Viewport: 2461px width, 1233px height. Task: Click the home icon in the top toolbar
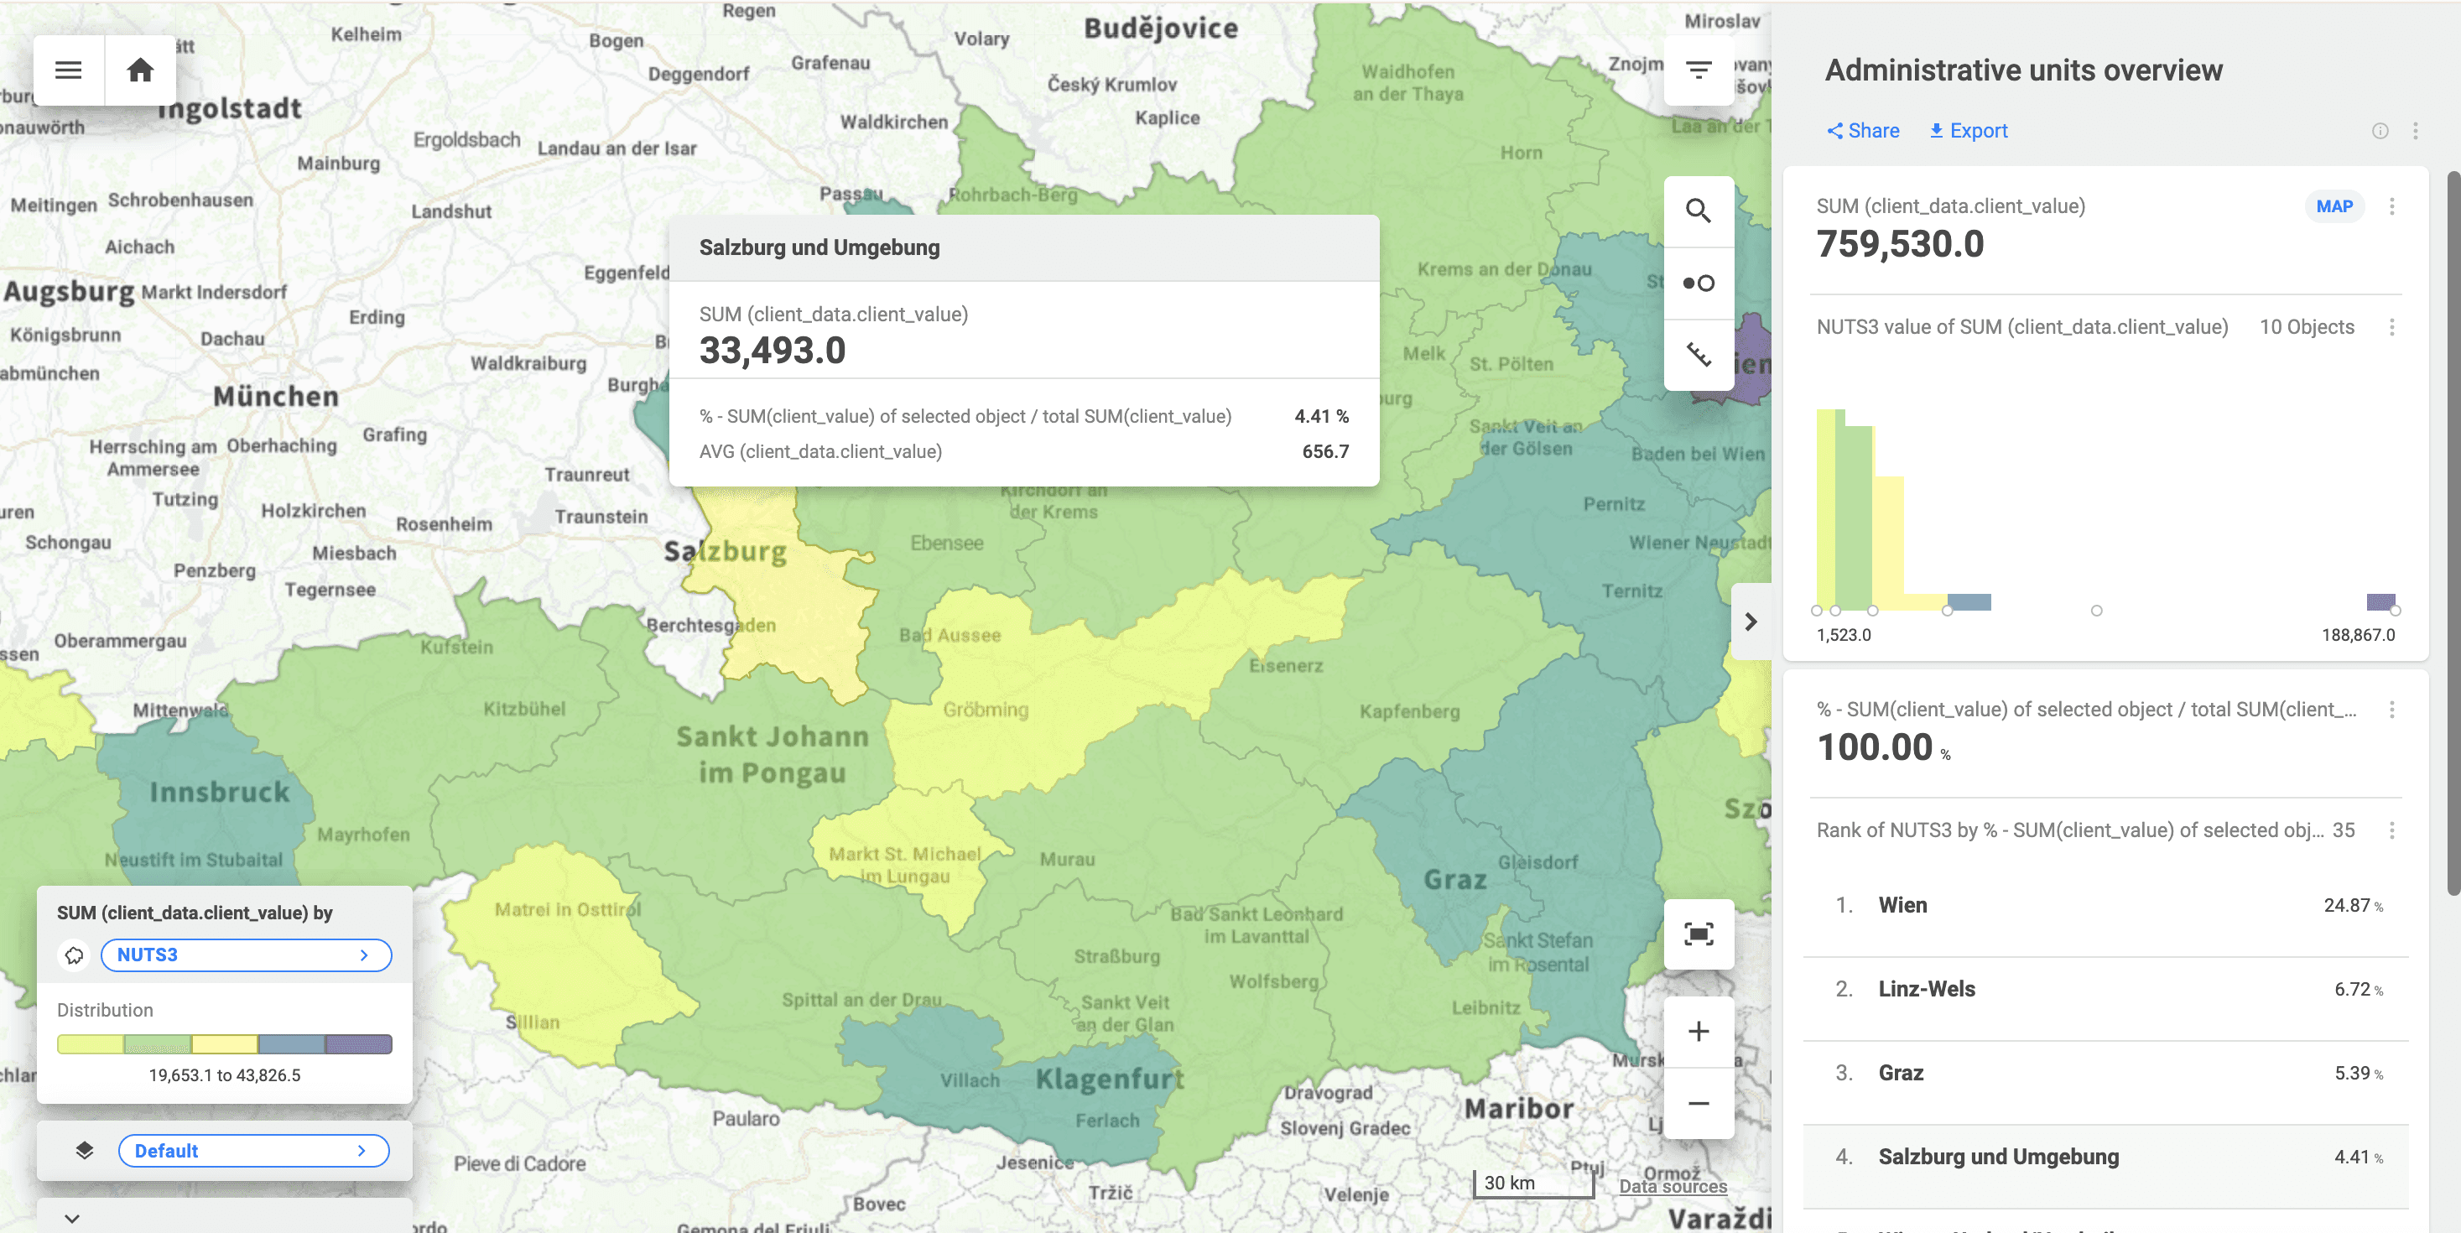(142, 69)
